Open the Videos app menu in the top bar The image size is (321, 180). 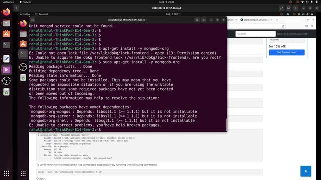pyautogui.click(x=26, y=2)
